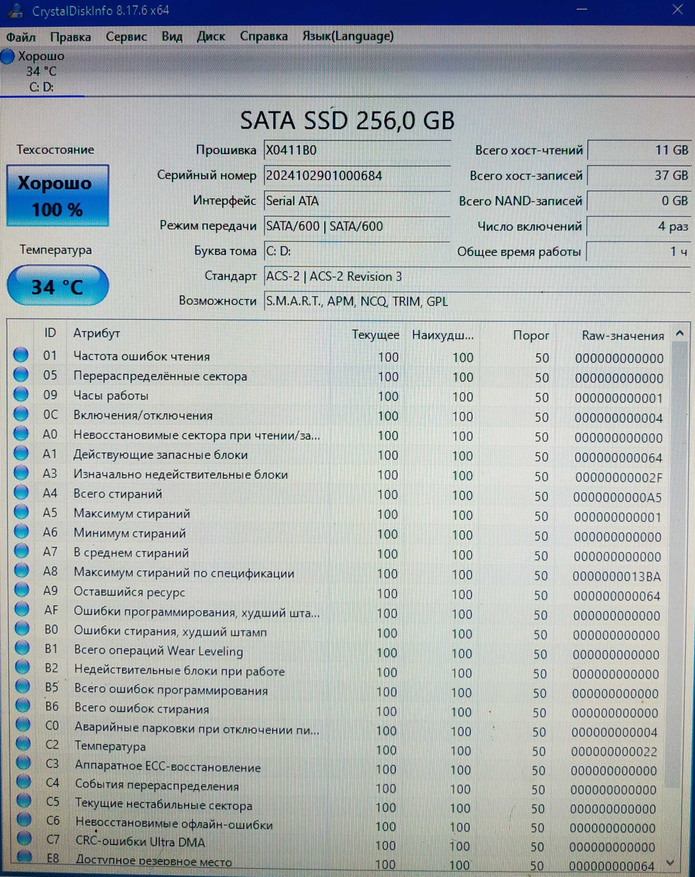Click the Прошивка field X0411B0
This screenshot has width=695, height=877.
[357, 151]
